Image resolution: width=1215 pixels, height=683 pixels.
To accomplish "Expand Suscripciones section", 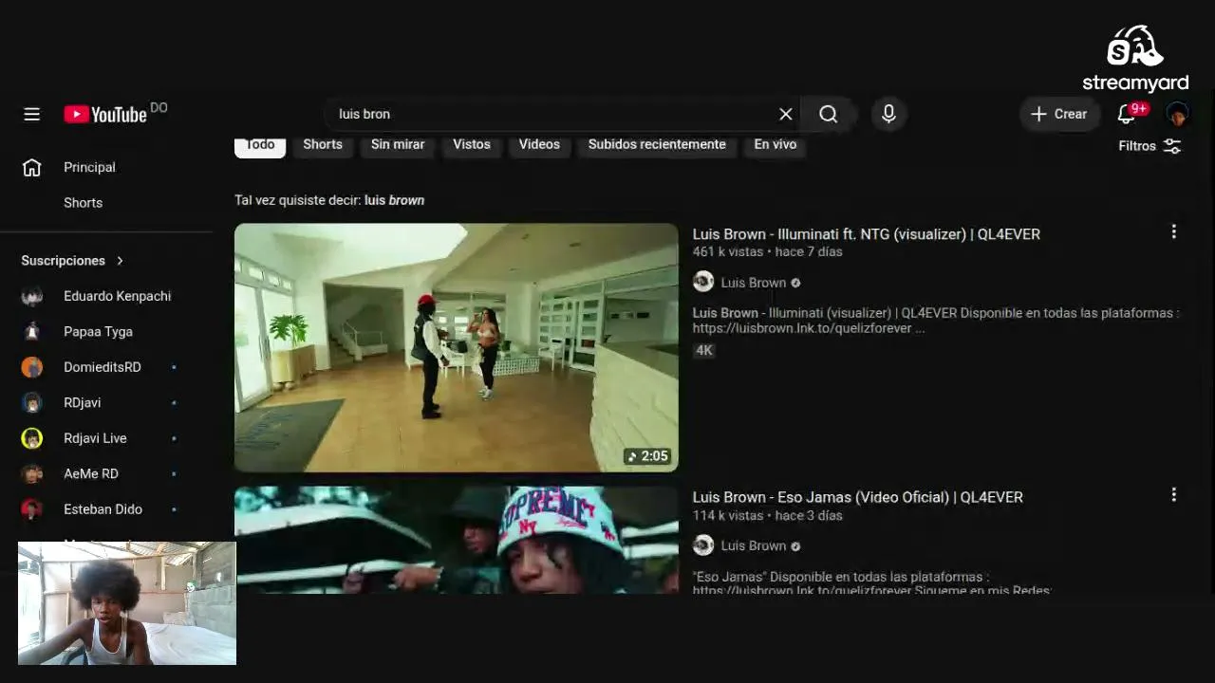I will [73, 261].
